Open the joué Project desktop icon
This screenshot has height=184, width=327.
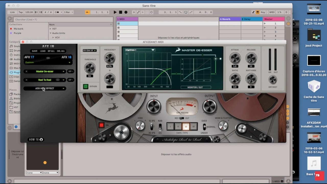314,38
